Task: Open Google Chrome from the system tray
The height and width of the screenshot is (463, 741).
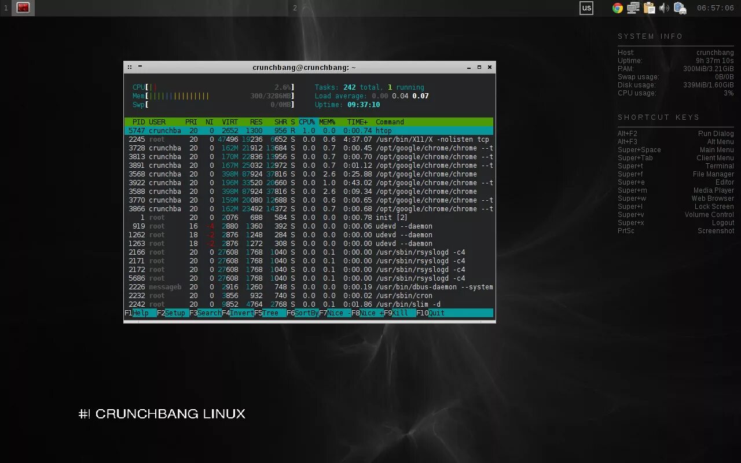Action: point(617,8)
